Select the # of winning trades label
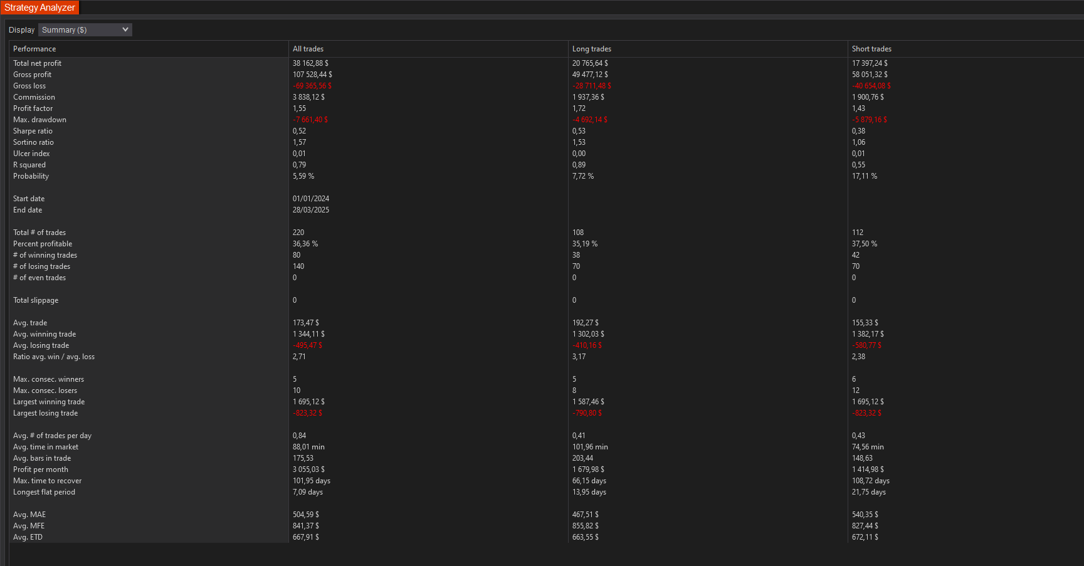Screen dimensions: 1084x566 pos(45,255)
